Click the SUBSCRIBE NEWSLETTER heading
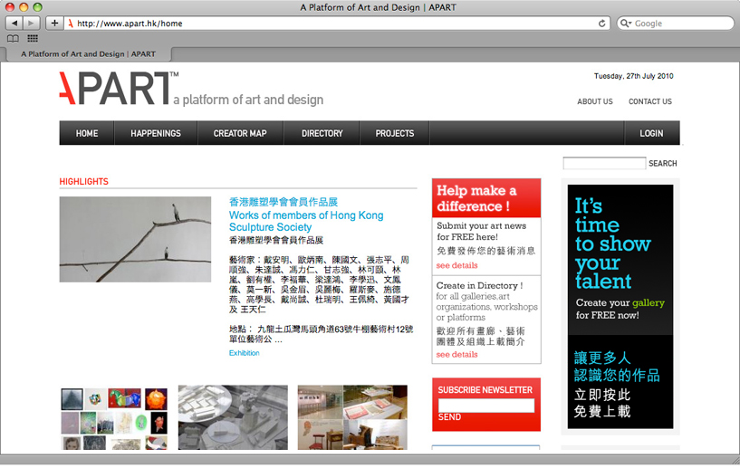This screenshot has height=468, width=740. click(485, 390)
